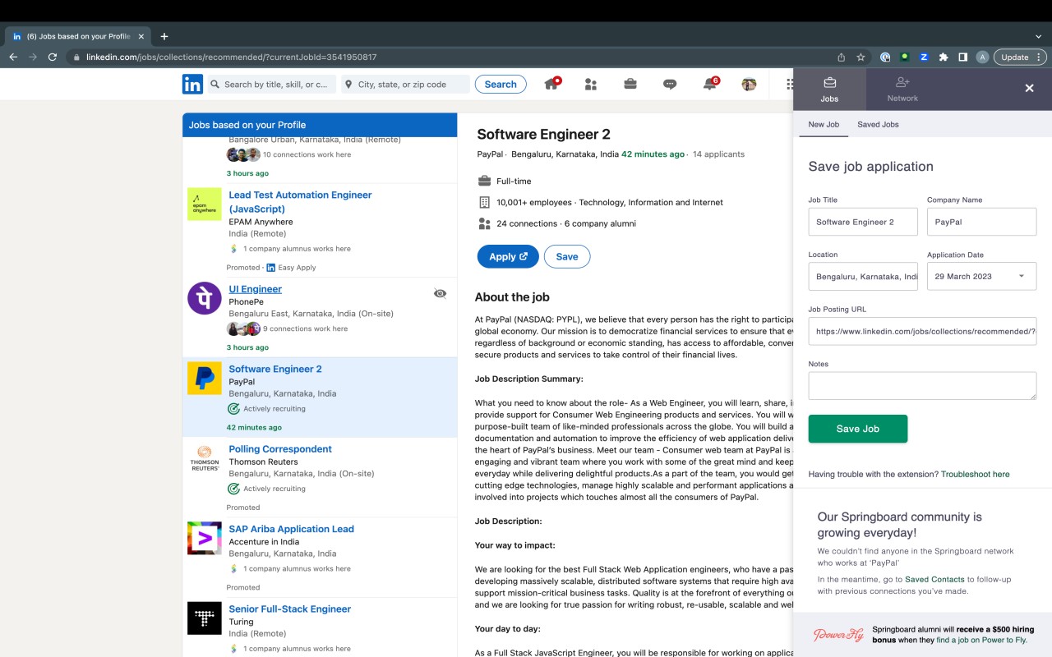Open the Chrome profile avatar A
Image resolution: width=1052 pixels, height=657 pixels.
982,57
